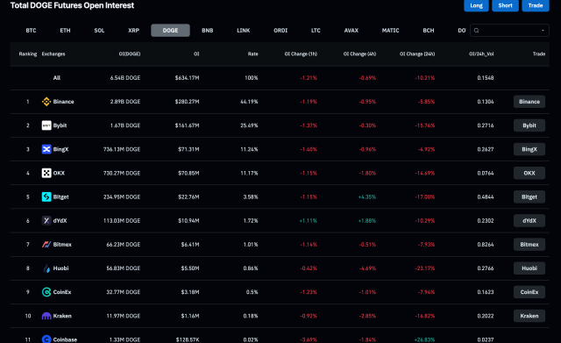Click Coinbase's '+26.83%' 24h change
The width and height of the screenshot is (561, 343).
[x=424, y=339]
